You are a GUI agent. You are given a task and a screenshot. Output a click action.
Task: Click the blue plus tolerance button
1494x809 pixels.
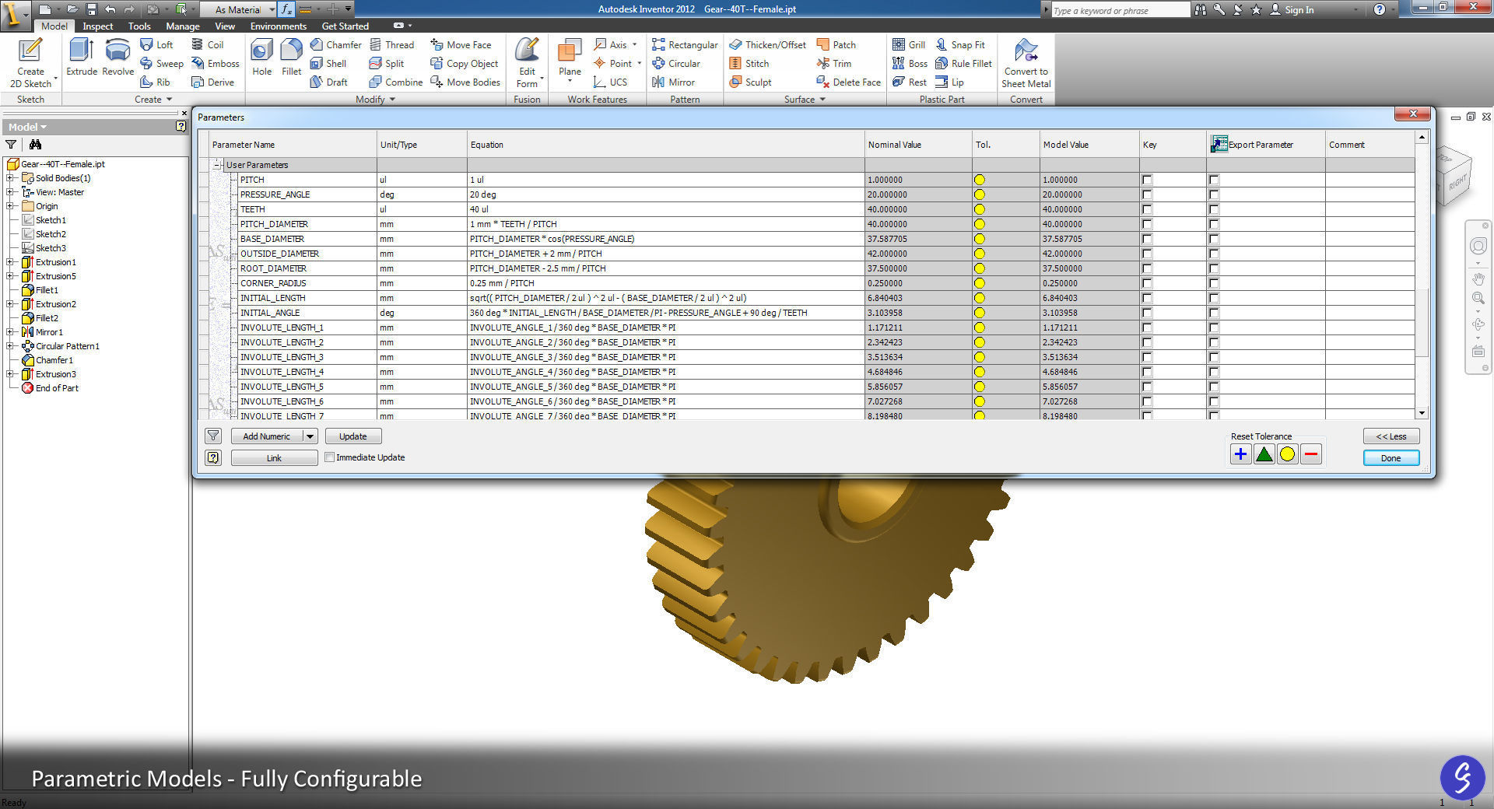(1241, 454)
